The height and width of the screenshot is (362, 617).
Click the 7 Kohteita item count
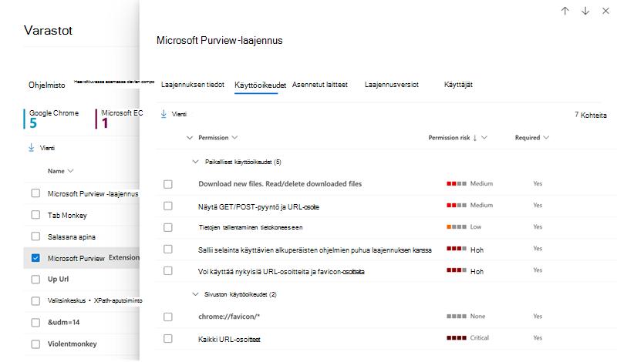(590, 115)
